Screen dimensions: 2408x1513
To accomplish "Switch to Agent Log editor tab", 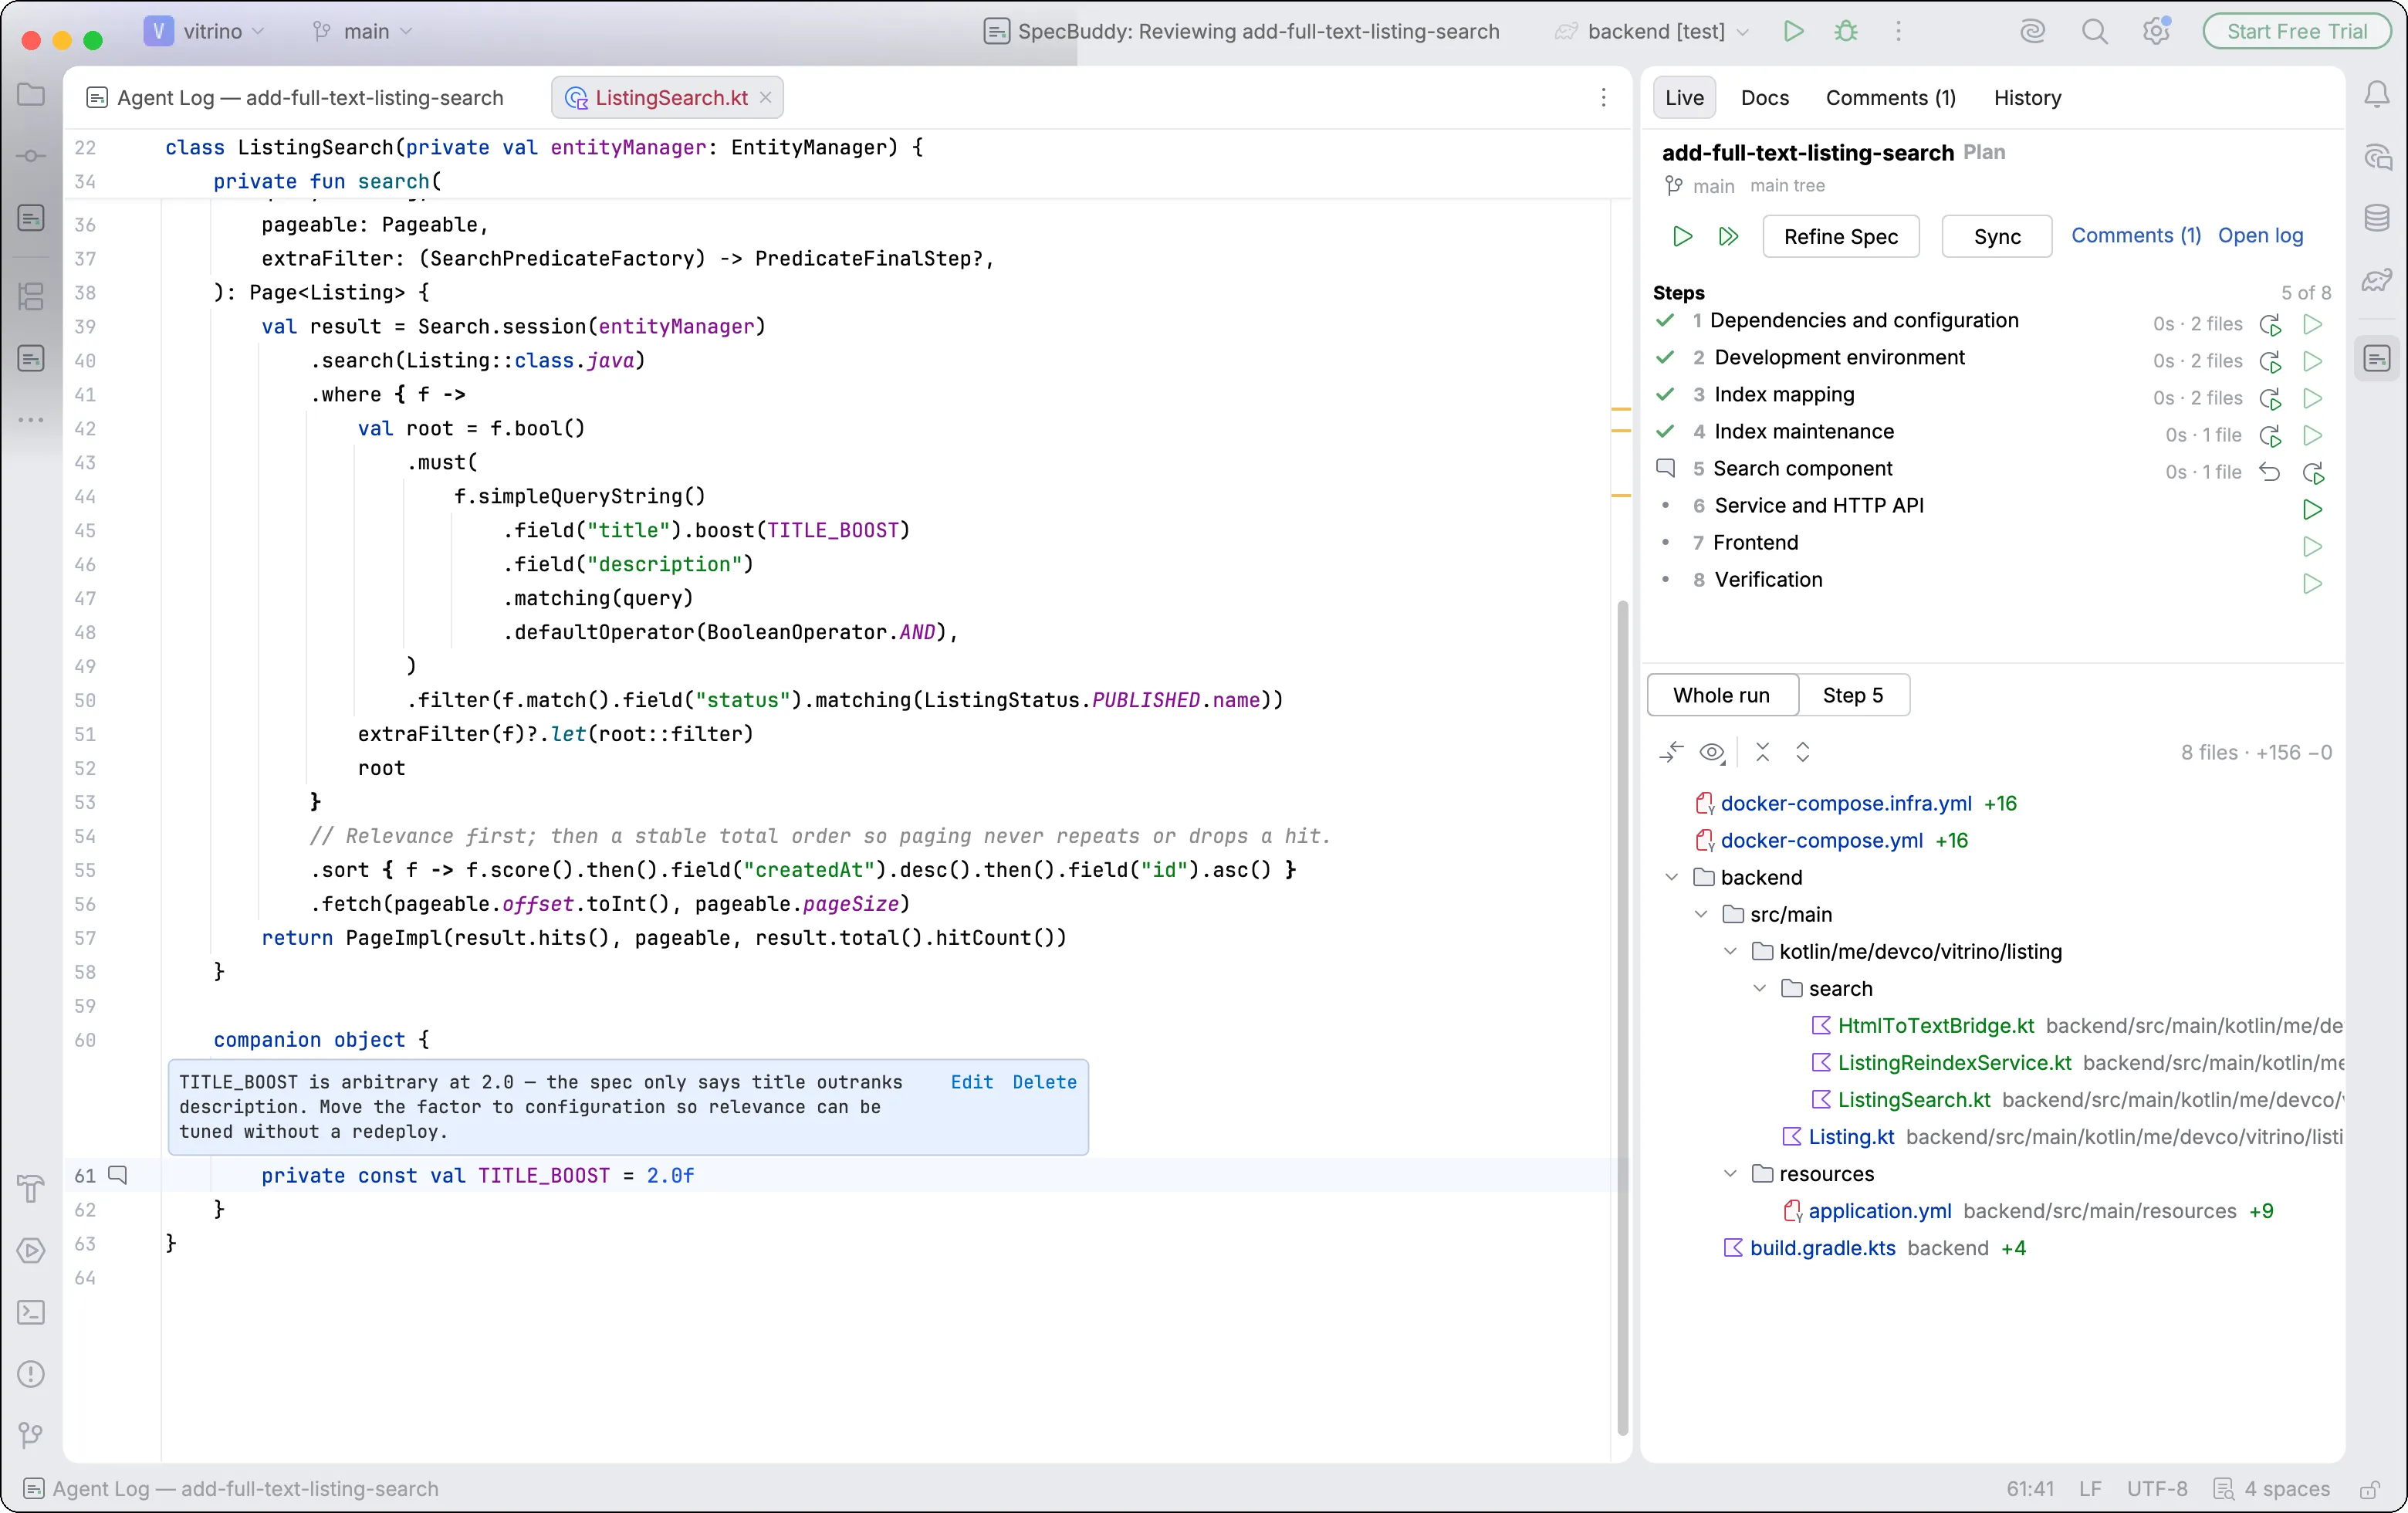I will pos(296,97).
